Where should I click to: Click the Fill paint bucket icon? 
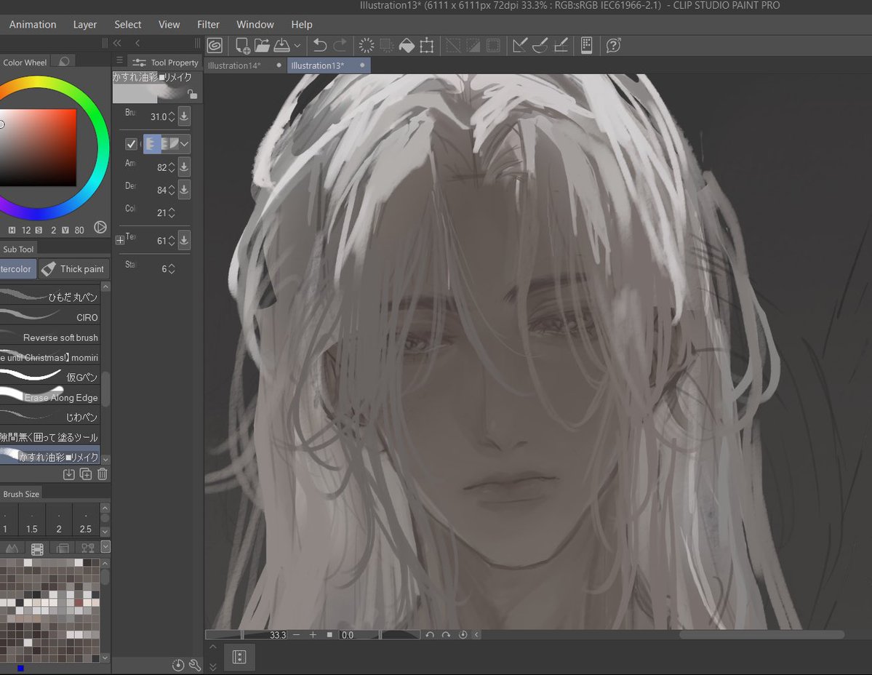pyautogui.click(x=407, y=46)
